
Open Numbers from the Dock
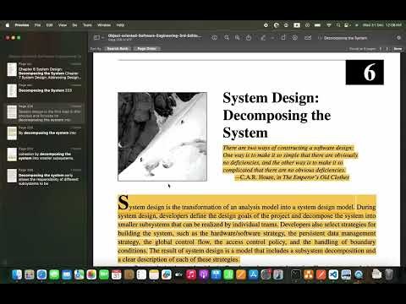228,274
